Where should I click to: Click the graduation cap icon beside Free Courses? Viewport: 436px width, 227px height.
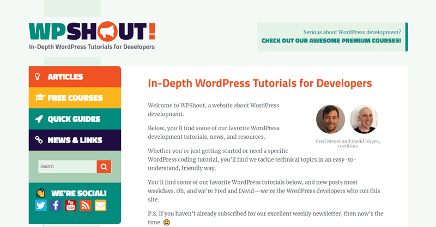[40, 97]
